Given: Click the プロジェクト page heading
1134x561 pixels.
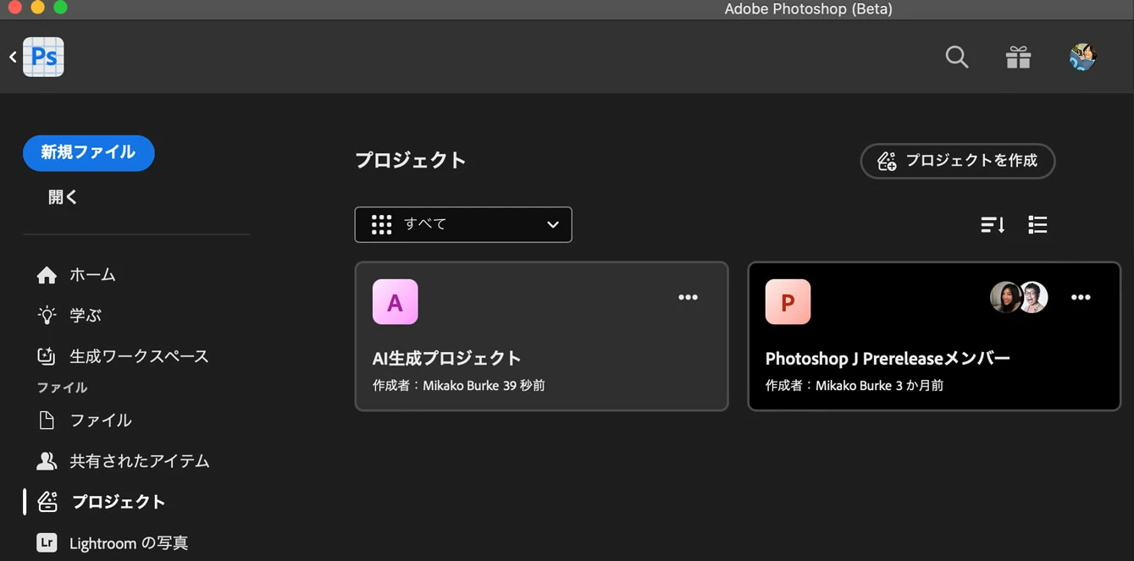Looking at the screenshot, I should pyautogui.click(x=411, y=160).
